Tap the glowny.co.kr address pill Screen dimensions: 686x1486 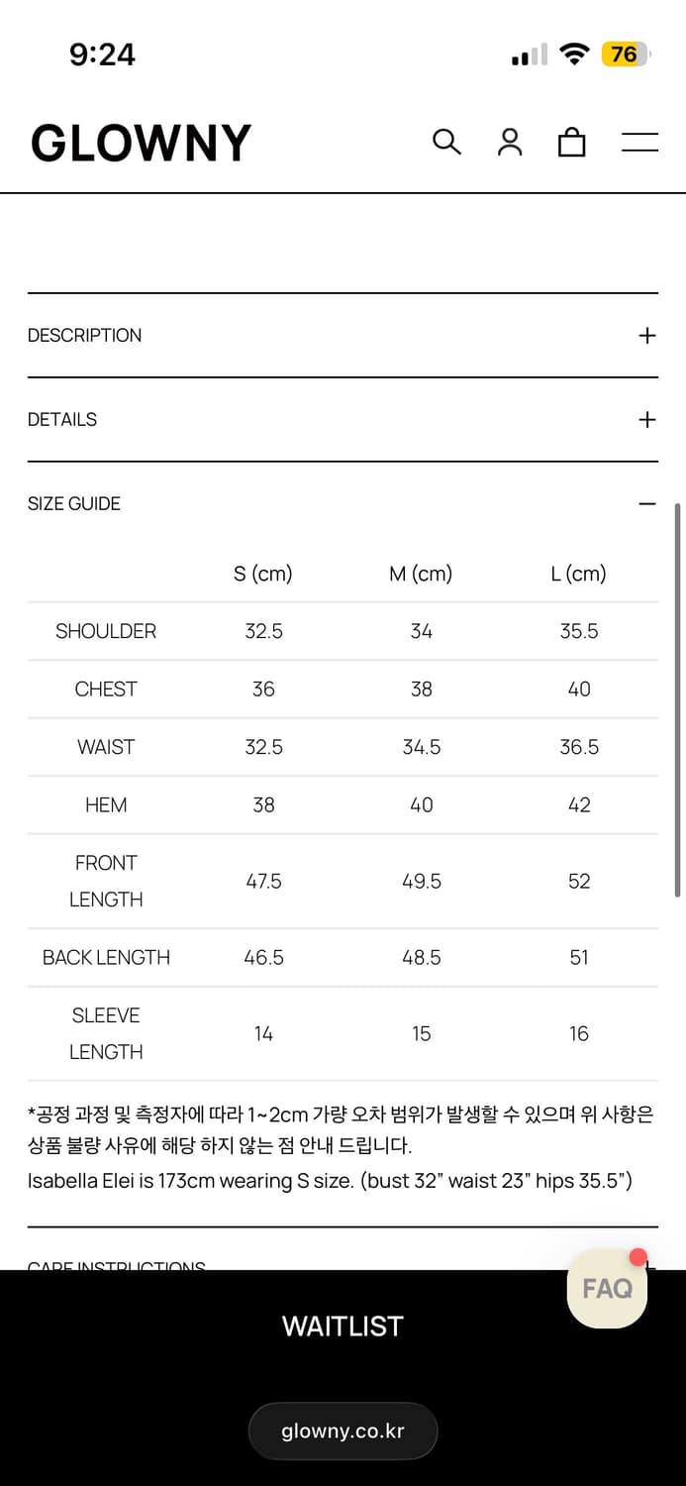point(343,1431)
